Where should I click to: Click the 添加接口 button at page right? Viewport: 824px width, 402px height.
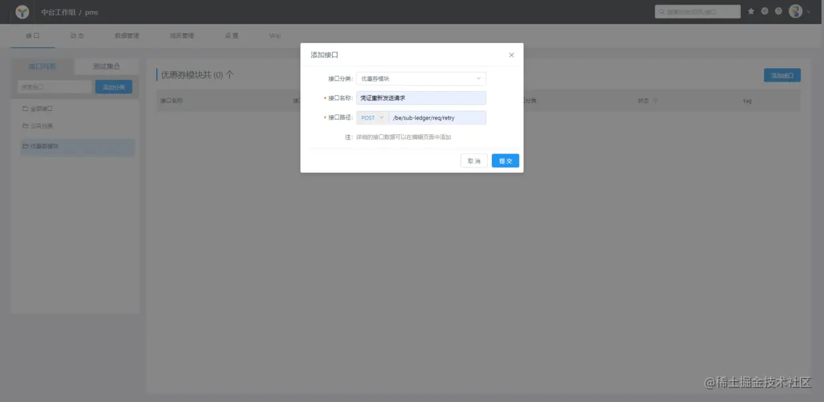pyautogui.click(x=782, y=76)
